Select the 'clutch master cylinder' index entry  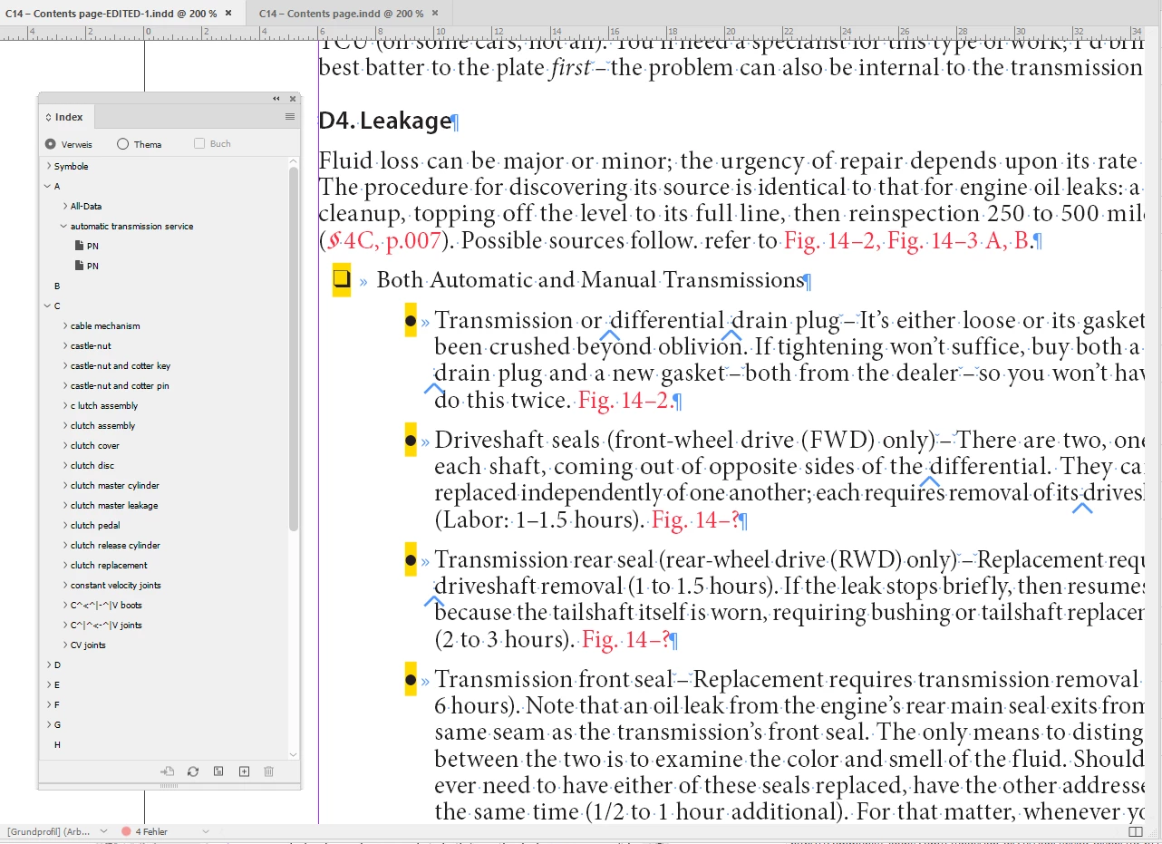pyautogui.click(x=115, y=485)
